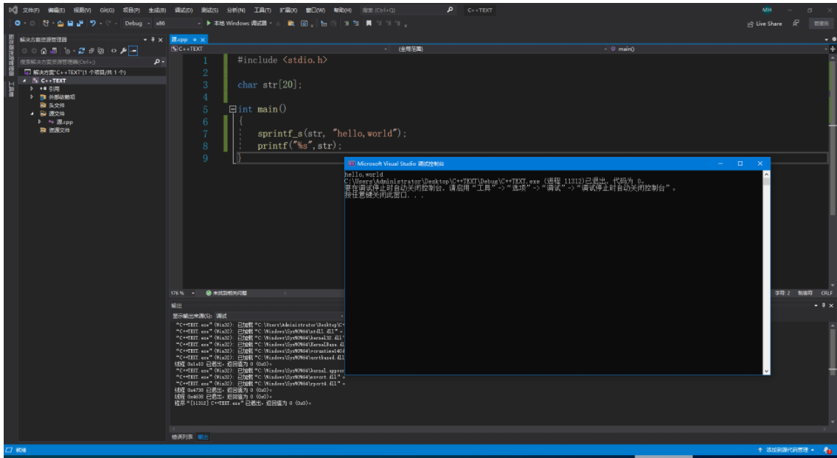Image resolution: width=837 pixels, height=458 pixels.
Task: Click the feedback person icon
Action: pyautogui.click(x=796, y=24)
